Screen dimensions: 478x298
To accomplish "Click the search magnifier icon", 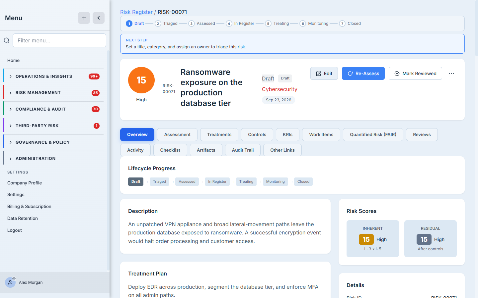I will [x=7, y=40].
